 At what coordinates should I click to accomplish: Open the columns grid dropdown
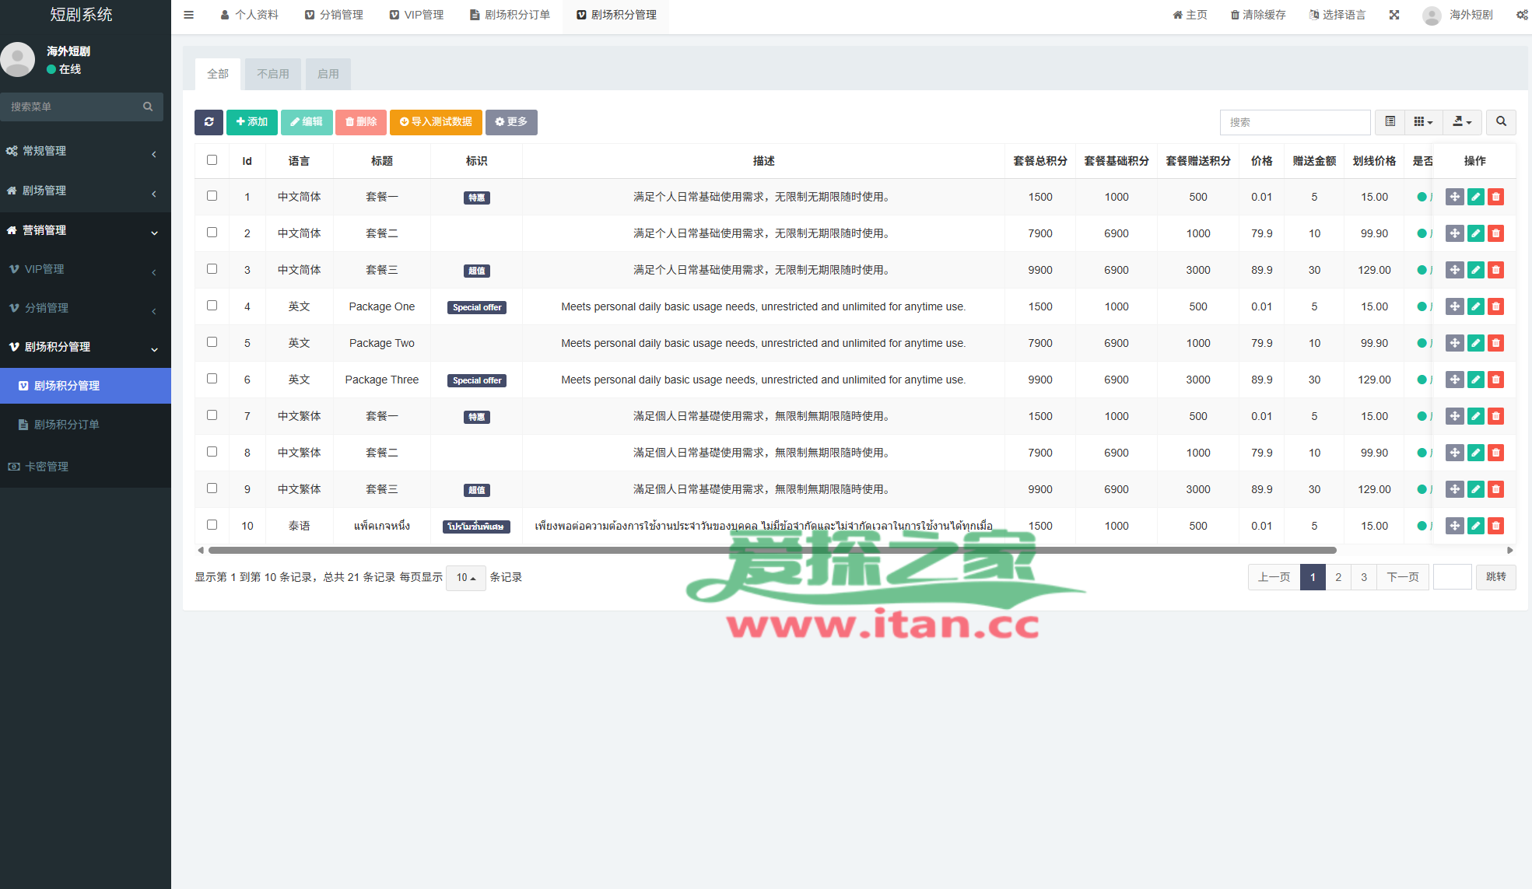[x=1423, y=122]
